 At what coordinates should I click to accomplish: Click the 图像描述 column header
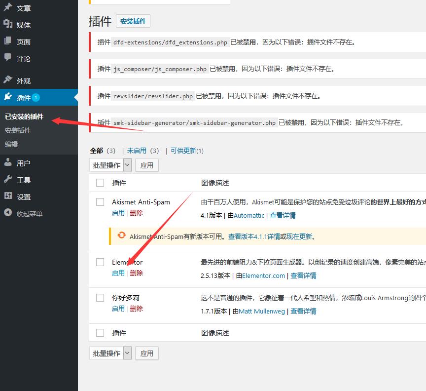click(x=215, y=183)
